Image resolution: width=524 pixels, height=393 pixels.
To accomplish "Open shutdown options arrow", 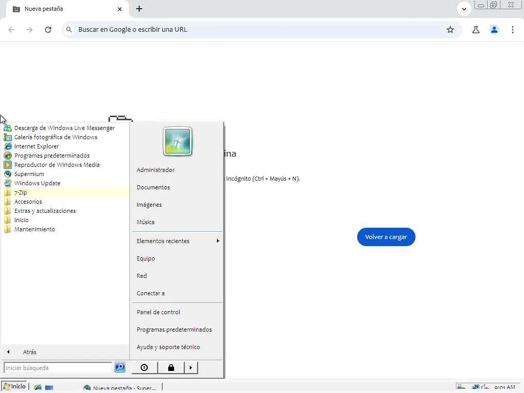I will coord(191,367).
